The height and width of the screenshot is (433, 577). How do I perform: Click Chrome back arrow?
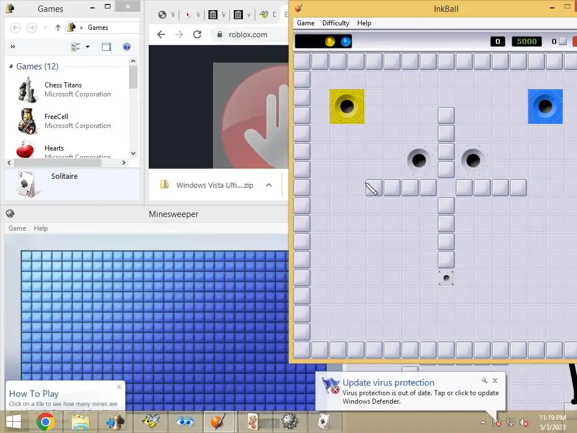161,34
